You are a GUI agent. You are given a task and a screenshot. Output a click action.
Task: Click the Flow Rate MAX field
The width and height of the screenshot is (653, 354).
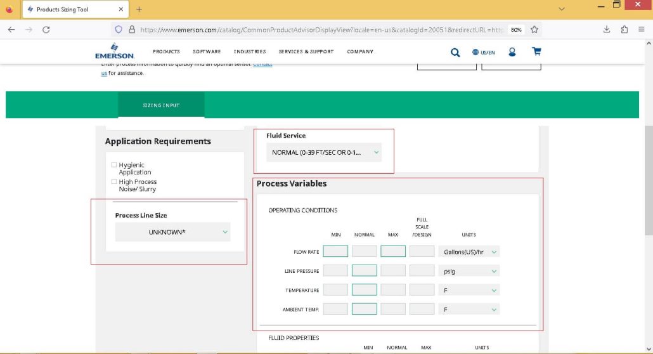coord(392,251)
